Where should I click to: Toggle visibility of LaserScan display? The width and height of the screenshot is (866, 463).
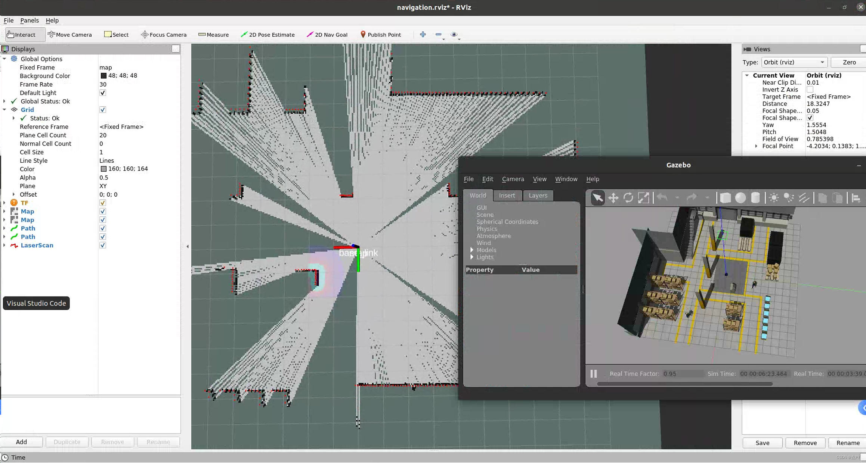tap(102, 245)
